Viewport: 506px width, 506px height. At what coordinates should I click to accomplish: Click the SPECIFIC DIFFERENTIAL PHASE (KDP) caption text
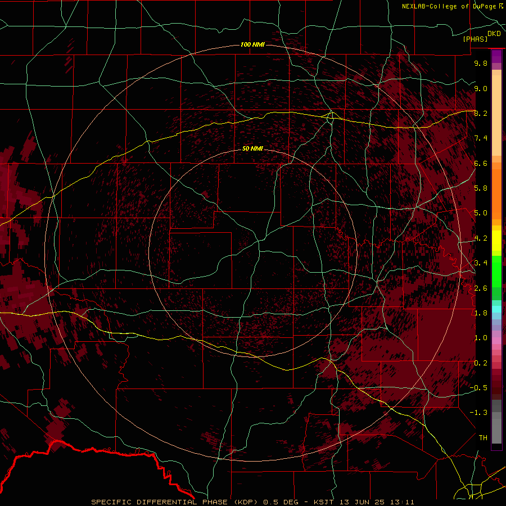coord(175,502)
